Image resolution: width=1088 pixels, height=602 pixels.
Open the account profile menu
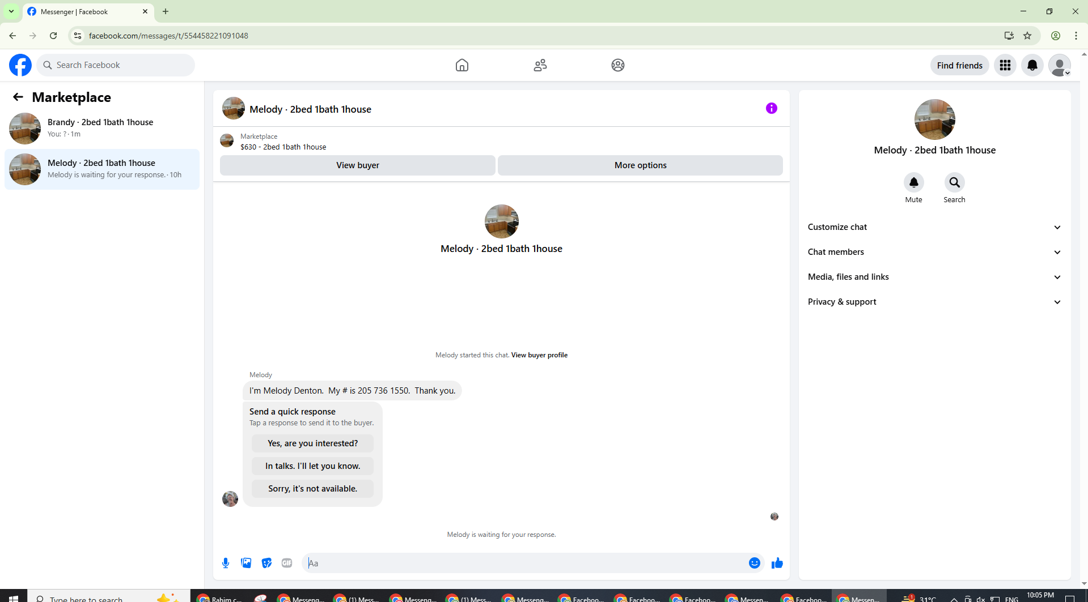pyautogui.click(x=1060, y=65)
